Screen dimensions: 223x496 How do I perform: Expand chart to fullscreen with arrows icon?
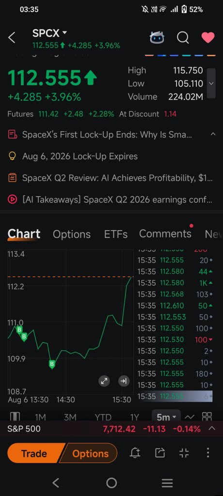coord(104,381)
